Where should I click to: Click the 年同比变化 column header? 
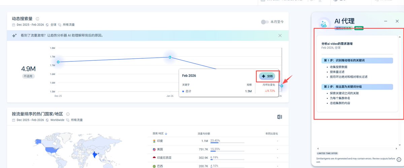coord(272,133)
